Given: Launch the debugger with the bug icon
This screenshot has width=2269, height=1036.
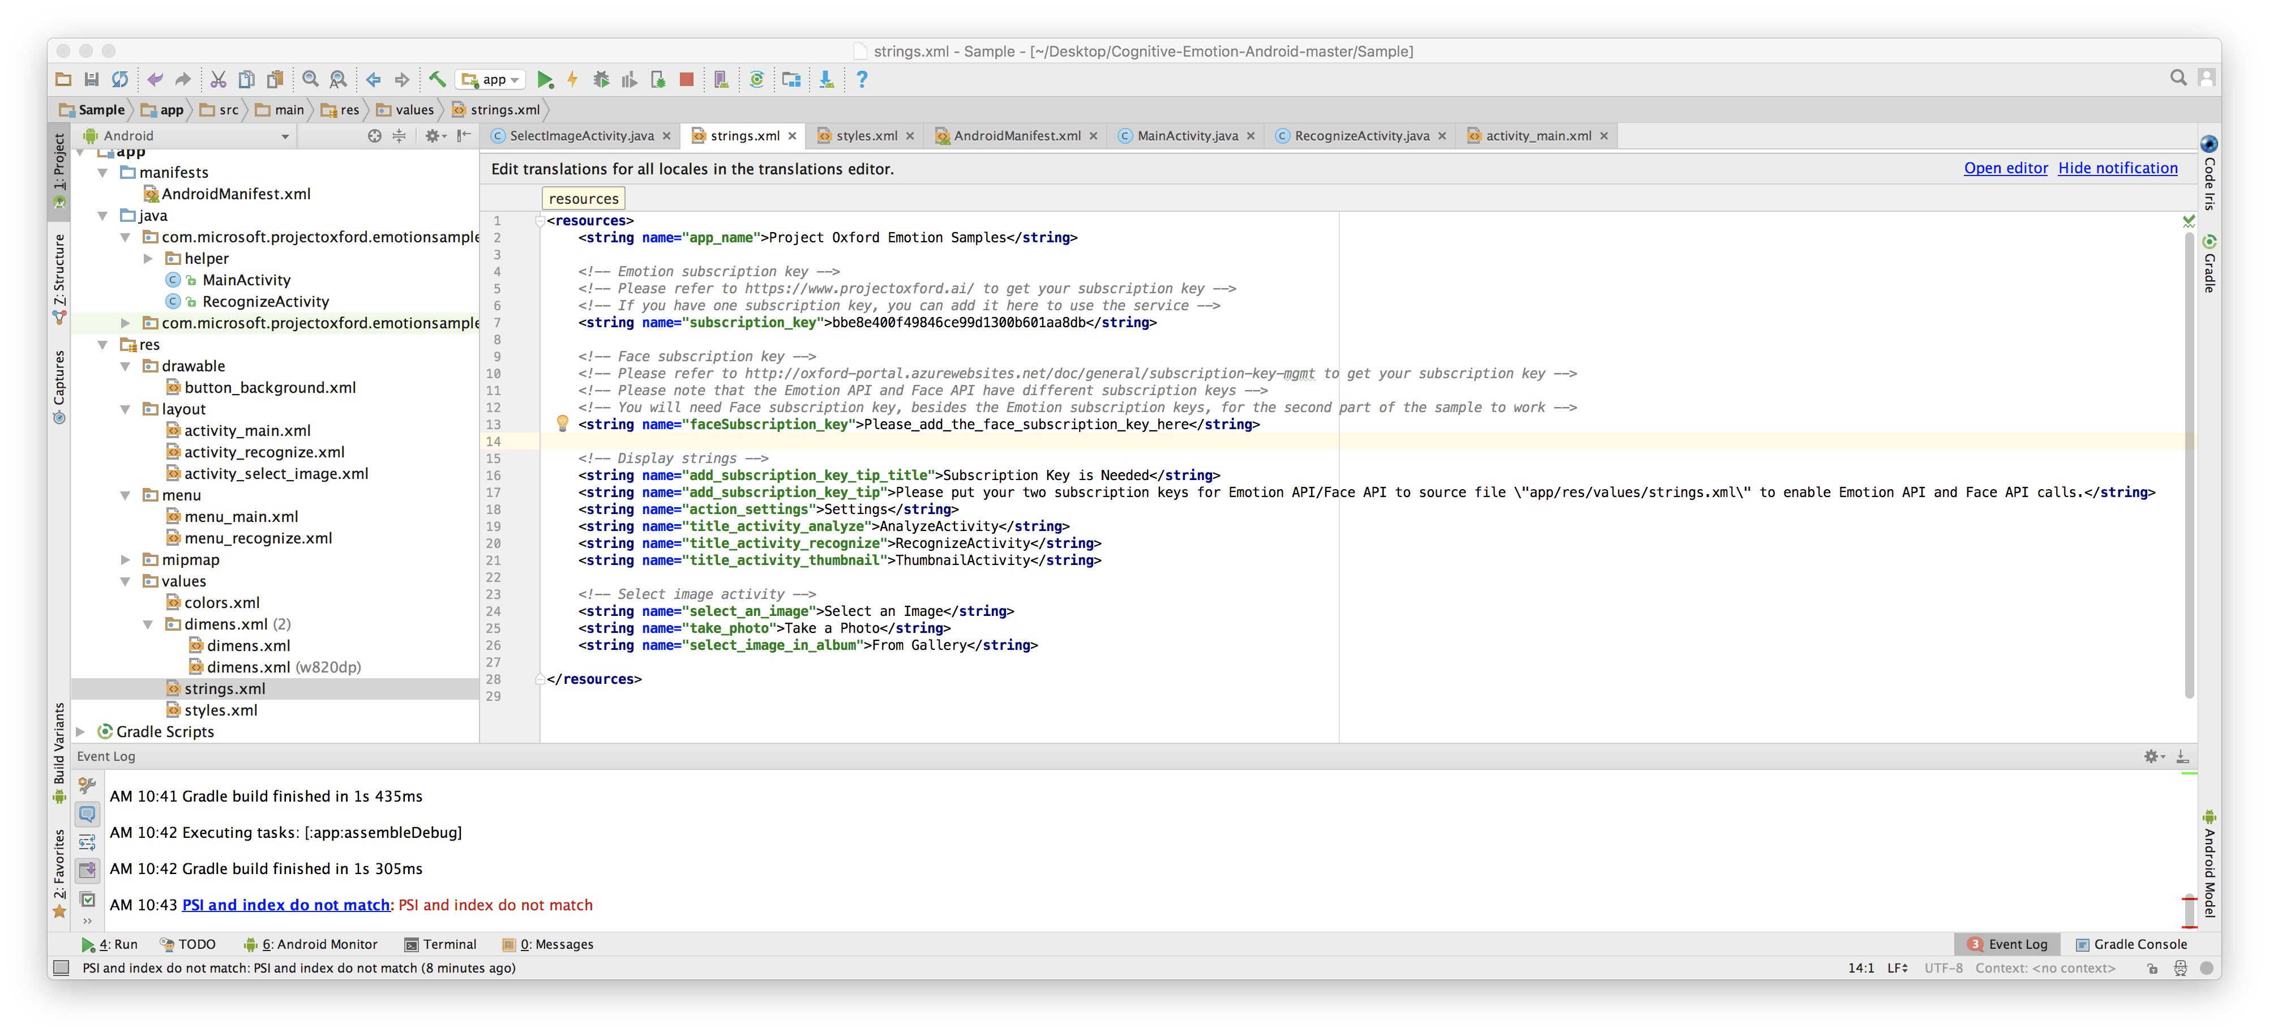Looking at the screenshot, I should [602, 79].
